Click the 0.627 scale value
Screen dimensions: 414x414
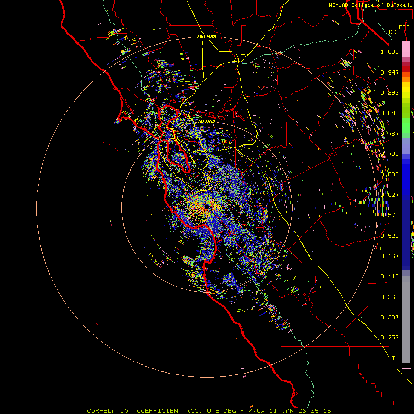coord(390,195)
